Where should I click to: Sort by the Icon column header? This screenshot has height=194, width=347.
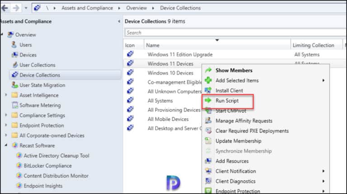click(x=134, y=45)
